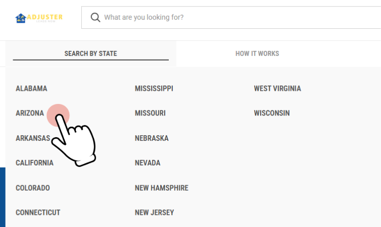Select Alabama from the state list
Viewport: 381px width, 227px height.
[31, 88]
